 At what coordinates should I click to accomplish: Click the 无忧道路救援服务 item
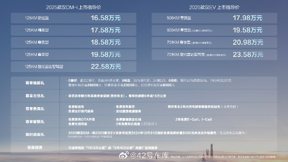pyautogui.click(x=129, y=111)
